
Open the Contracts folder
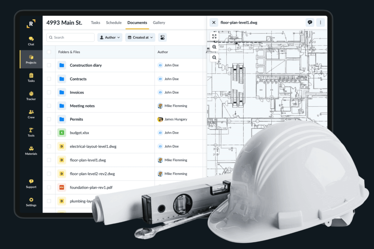point(78,79)
